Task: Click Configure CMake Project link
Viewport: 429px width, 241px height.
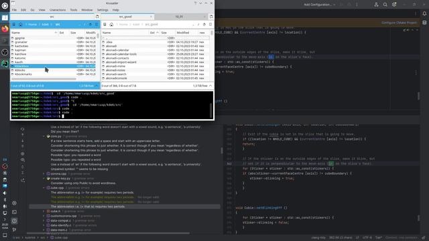Action: point(399,23)
